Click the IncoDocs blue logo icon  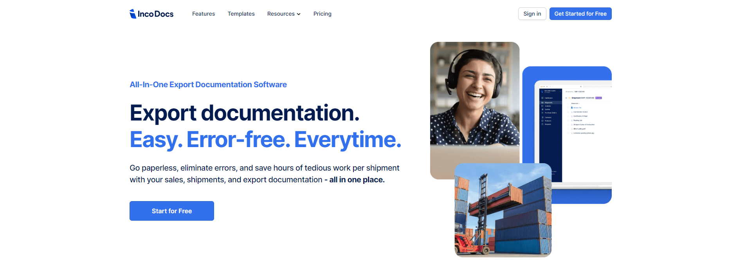click(x=133, y=14)
